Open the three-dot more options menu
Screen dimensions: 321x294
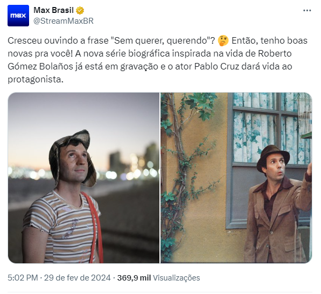pos(307,10)
